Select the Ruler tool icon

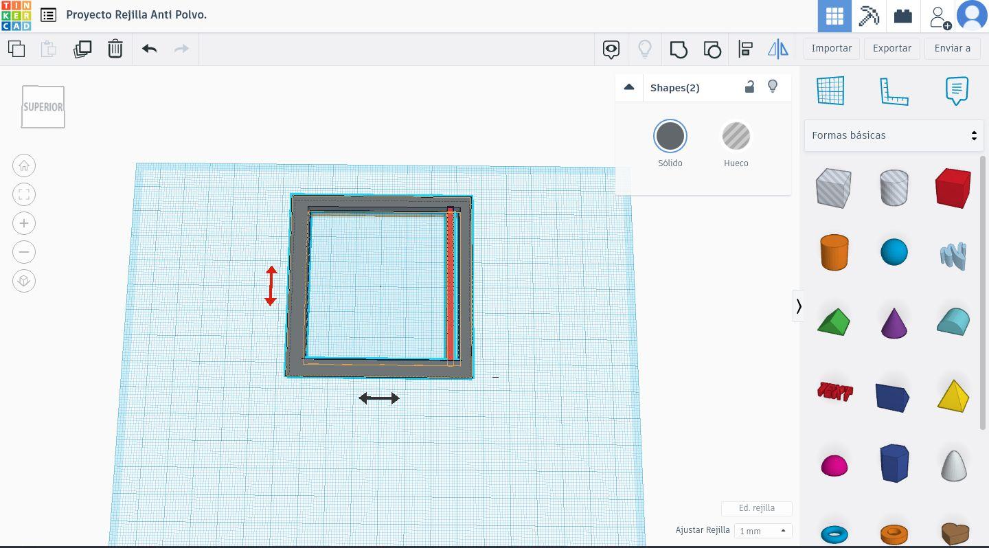894,91
